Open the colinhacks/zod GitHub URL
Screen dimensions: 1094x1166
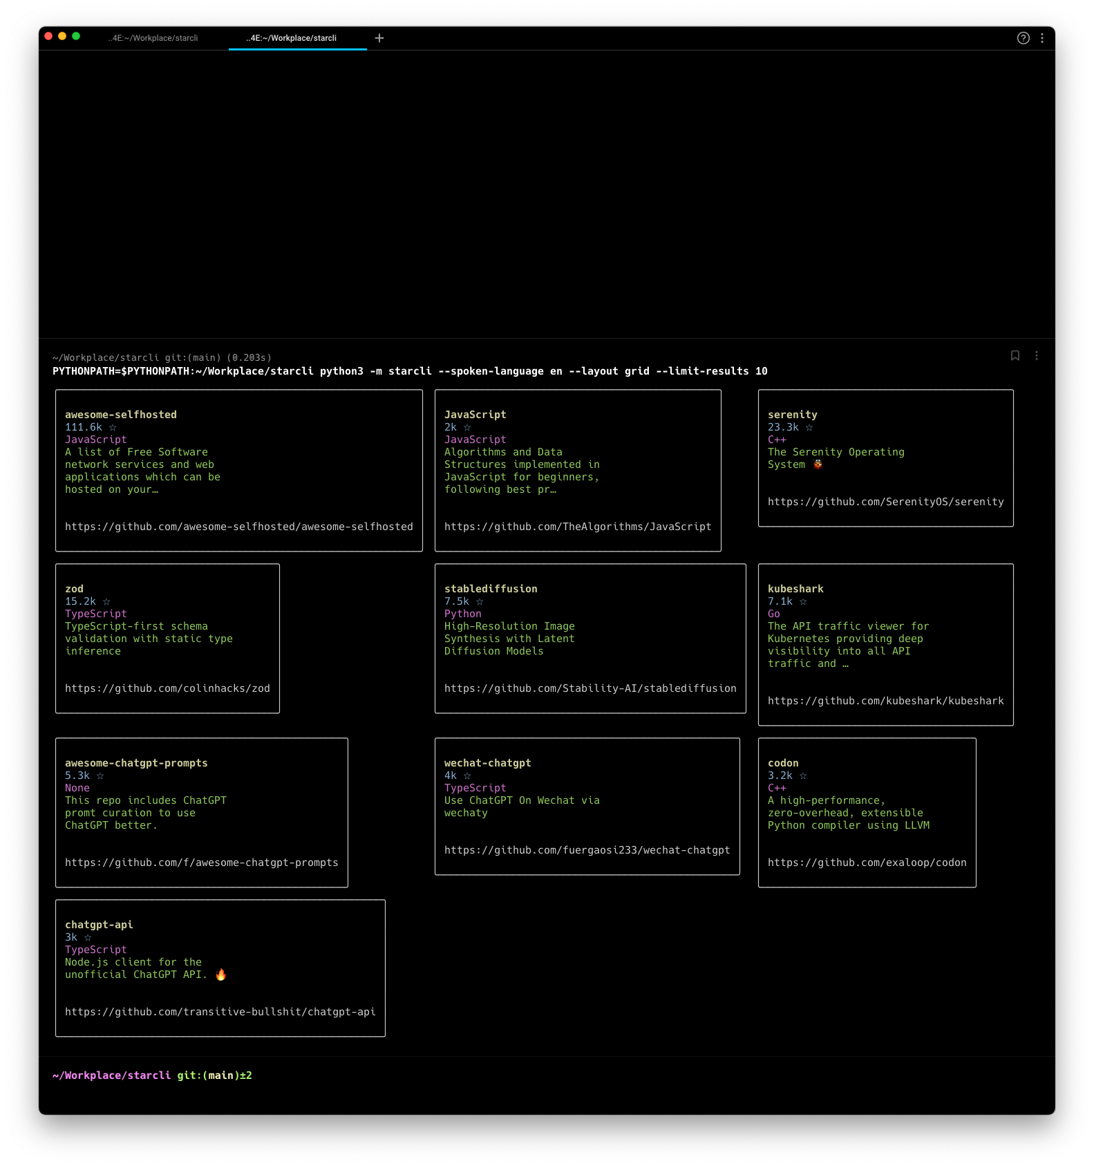167,688
